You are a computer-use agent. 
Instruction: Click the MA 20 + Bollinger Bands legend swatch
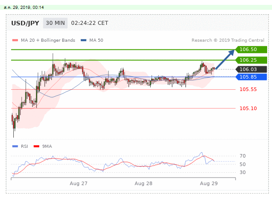(15, 40)
